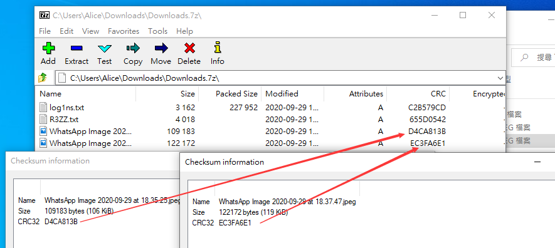Screen dimensions: 555x248
Task: Click the Move toolbar icon
Action: (161, 48)
